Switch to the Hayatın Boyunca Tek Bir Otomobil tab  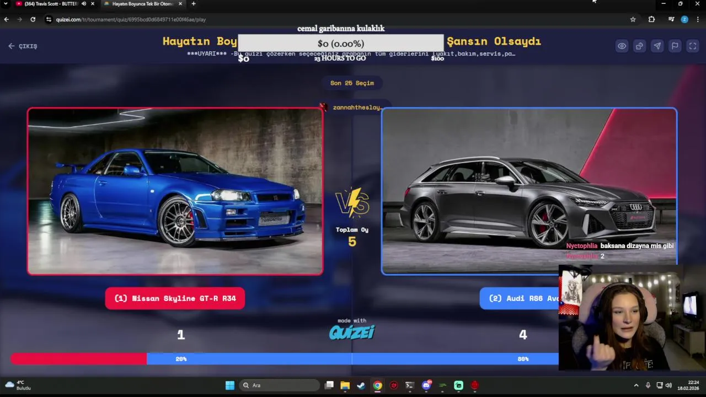(x=142, y=4)
